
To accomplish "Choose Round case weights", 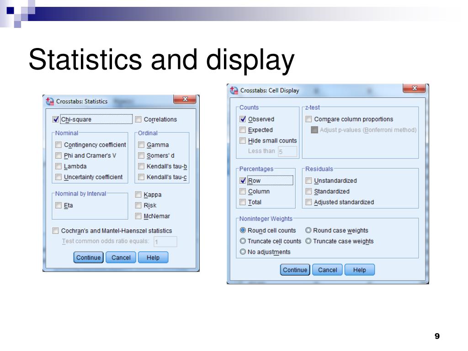I will (308, 230).
